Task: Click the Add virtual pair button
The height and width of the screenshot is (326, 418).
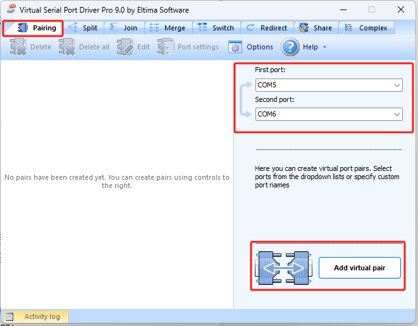Action: coord(360,268)
